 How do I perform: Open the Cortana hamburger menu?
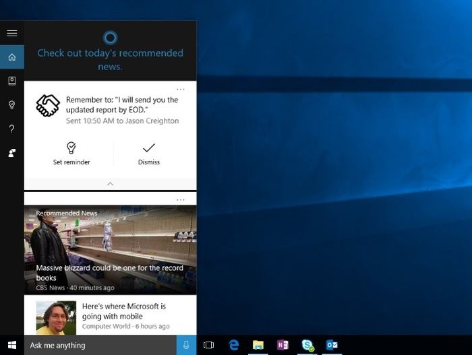pos(11,32)
